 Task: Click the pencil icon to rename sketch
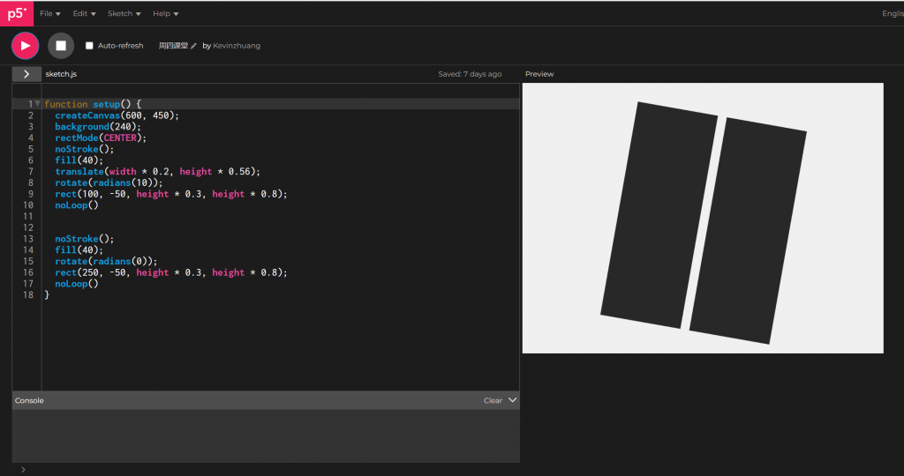pyautogui.click(x=194, y=46)
